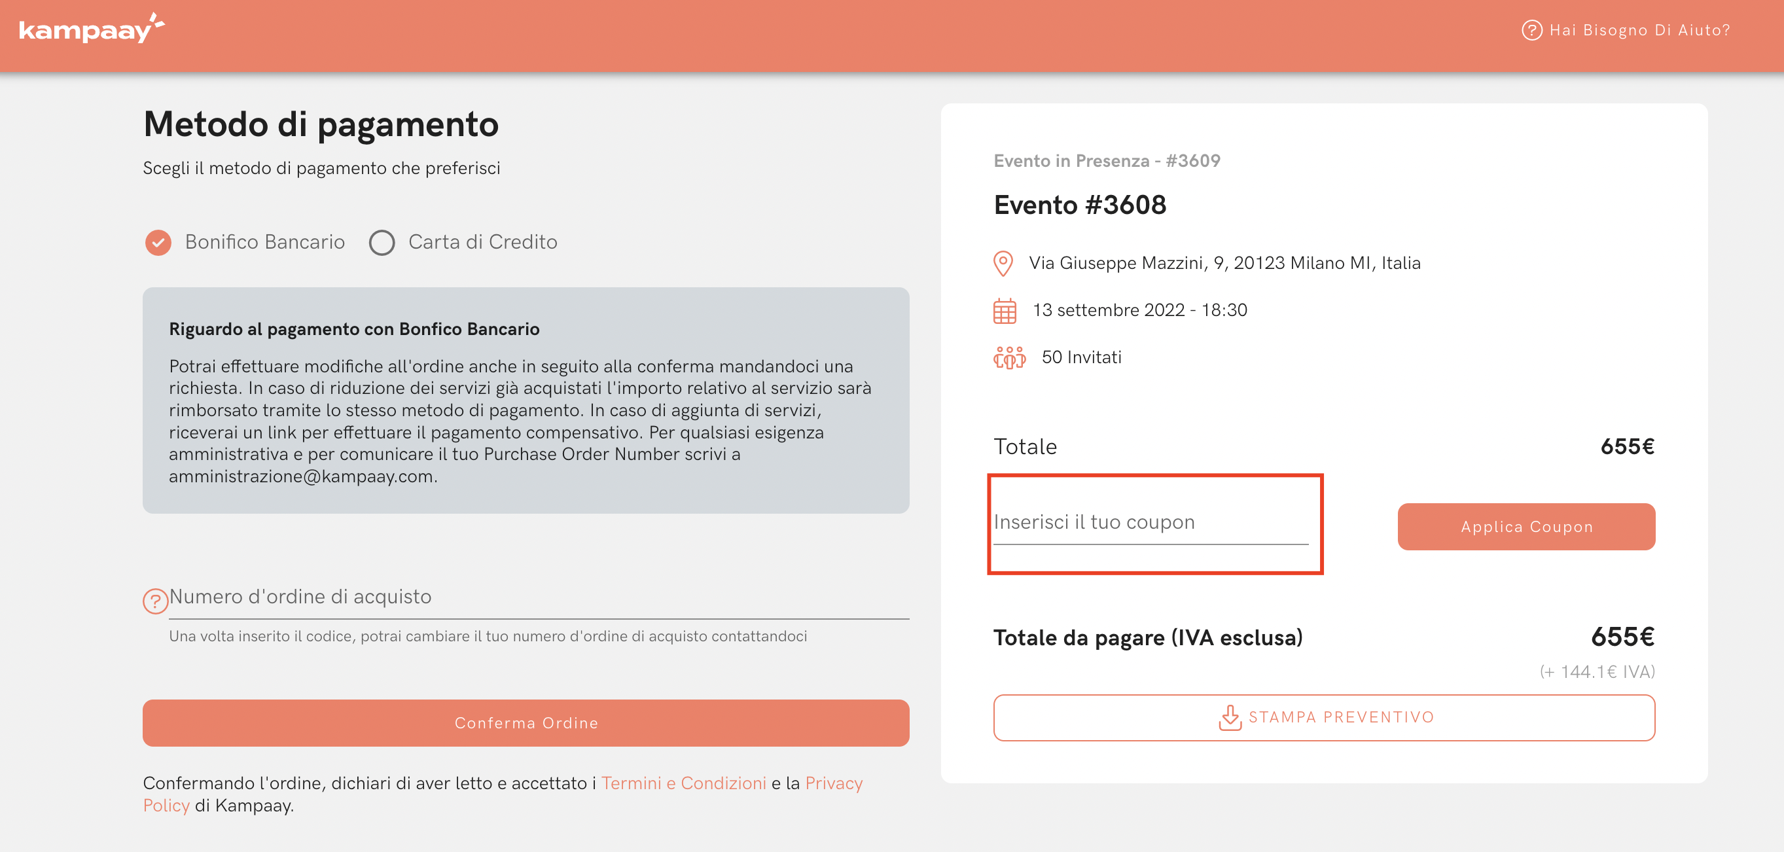Screen dimensions: 1784x852
Task: Click the calendar date icon
Action: (1004, 311)
